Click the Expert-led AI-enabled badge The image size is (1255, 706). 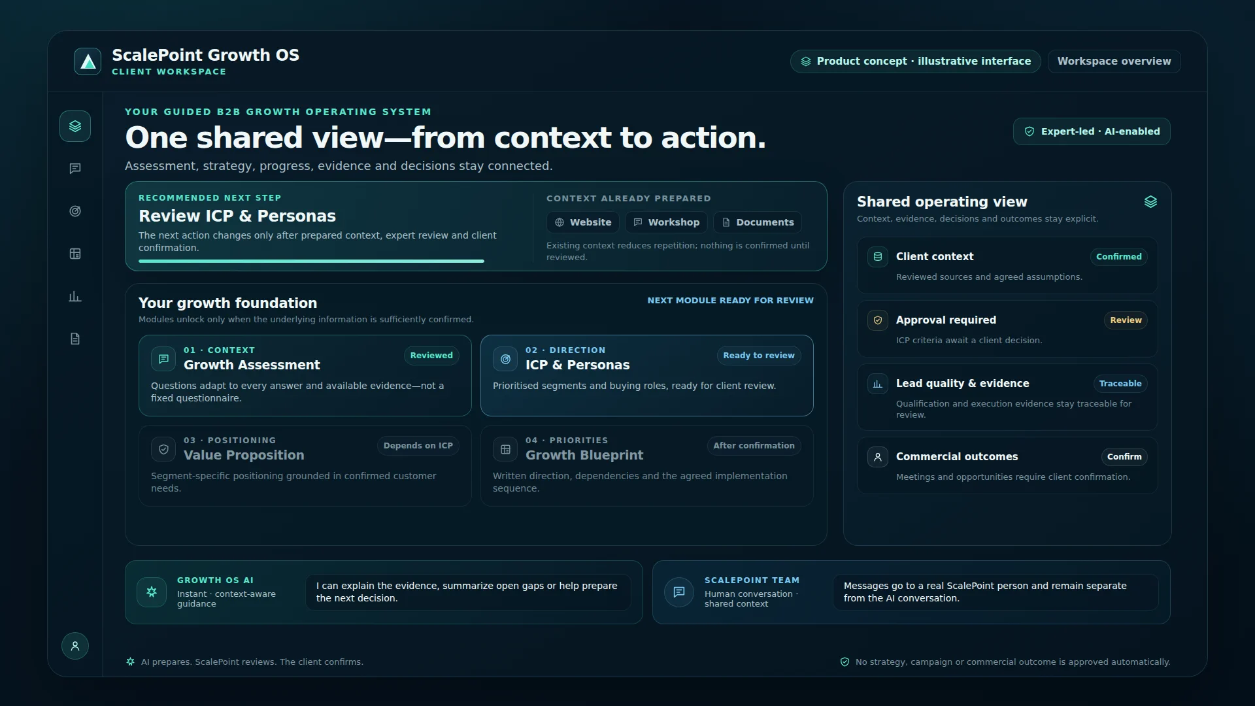1092,131
